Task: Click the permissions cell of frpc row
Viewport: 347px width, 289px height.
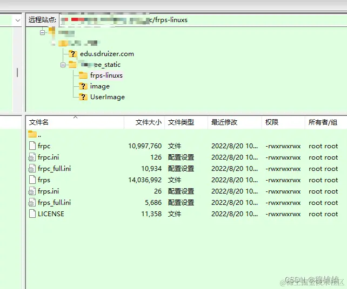Action: click(x=283, y=146)
